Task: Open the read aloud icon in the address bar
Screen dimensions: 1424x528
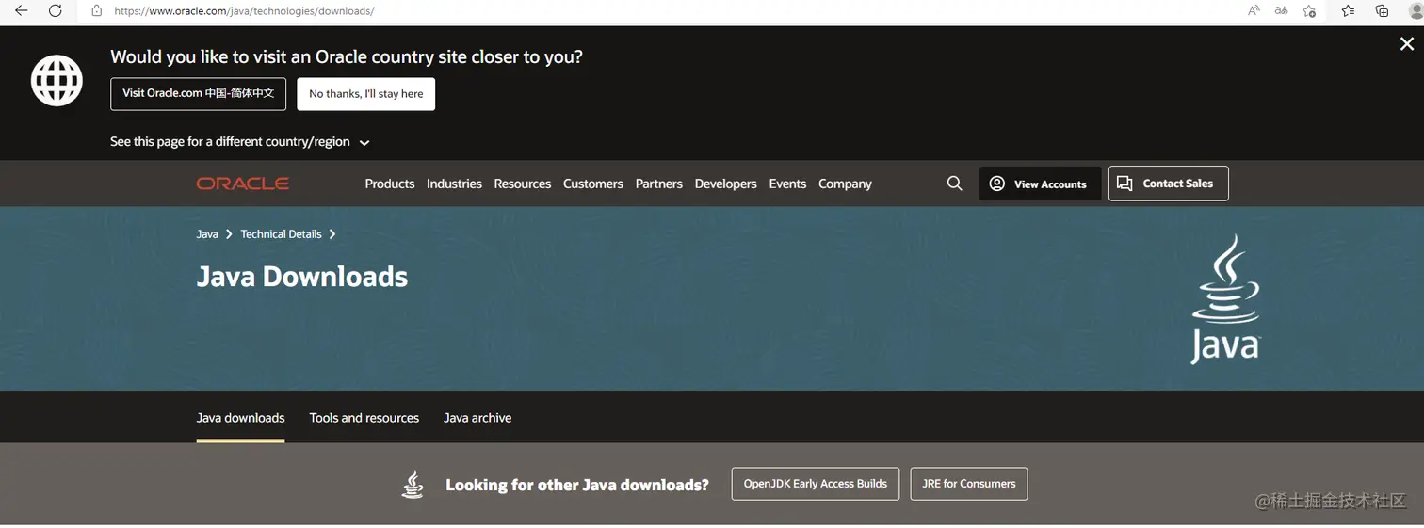Action: click(1254, 10)
